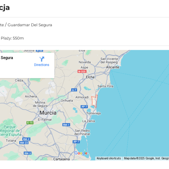Image resolution: width=169 pixels, height=169 pixels.
Task: Click the Guardamar Del Segura location text
Action: coord(30,25)
